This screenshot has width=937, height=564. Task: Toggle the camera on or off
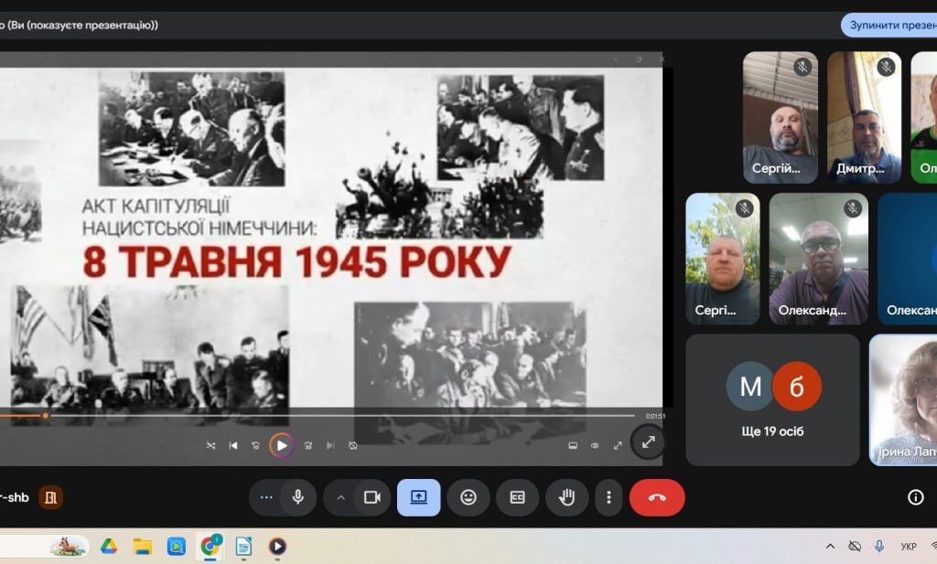pos(372,497)
